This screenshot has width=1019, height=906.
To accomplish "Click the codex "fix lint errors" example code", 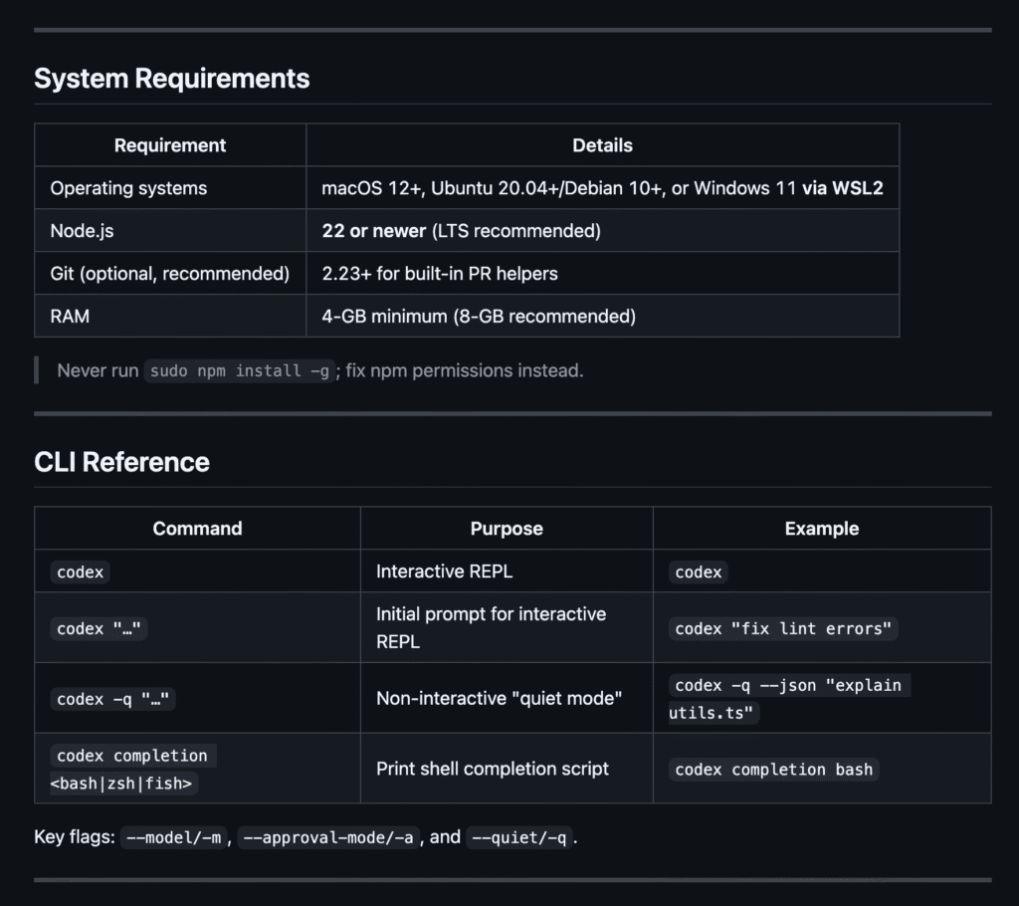I will point(783,628).
